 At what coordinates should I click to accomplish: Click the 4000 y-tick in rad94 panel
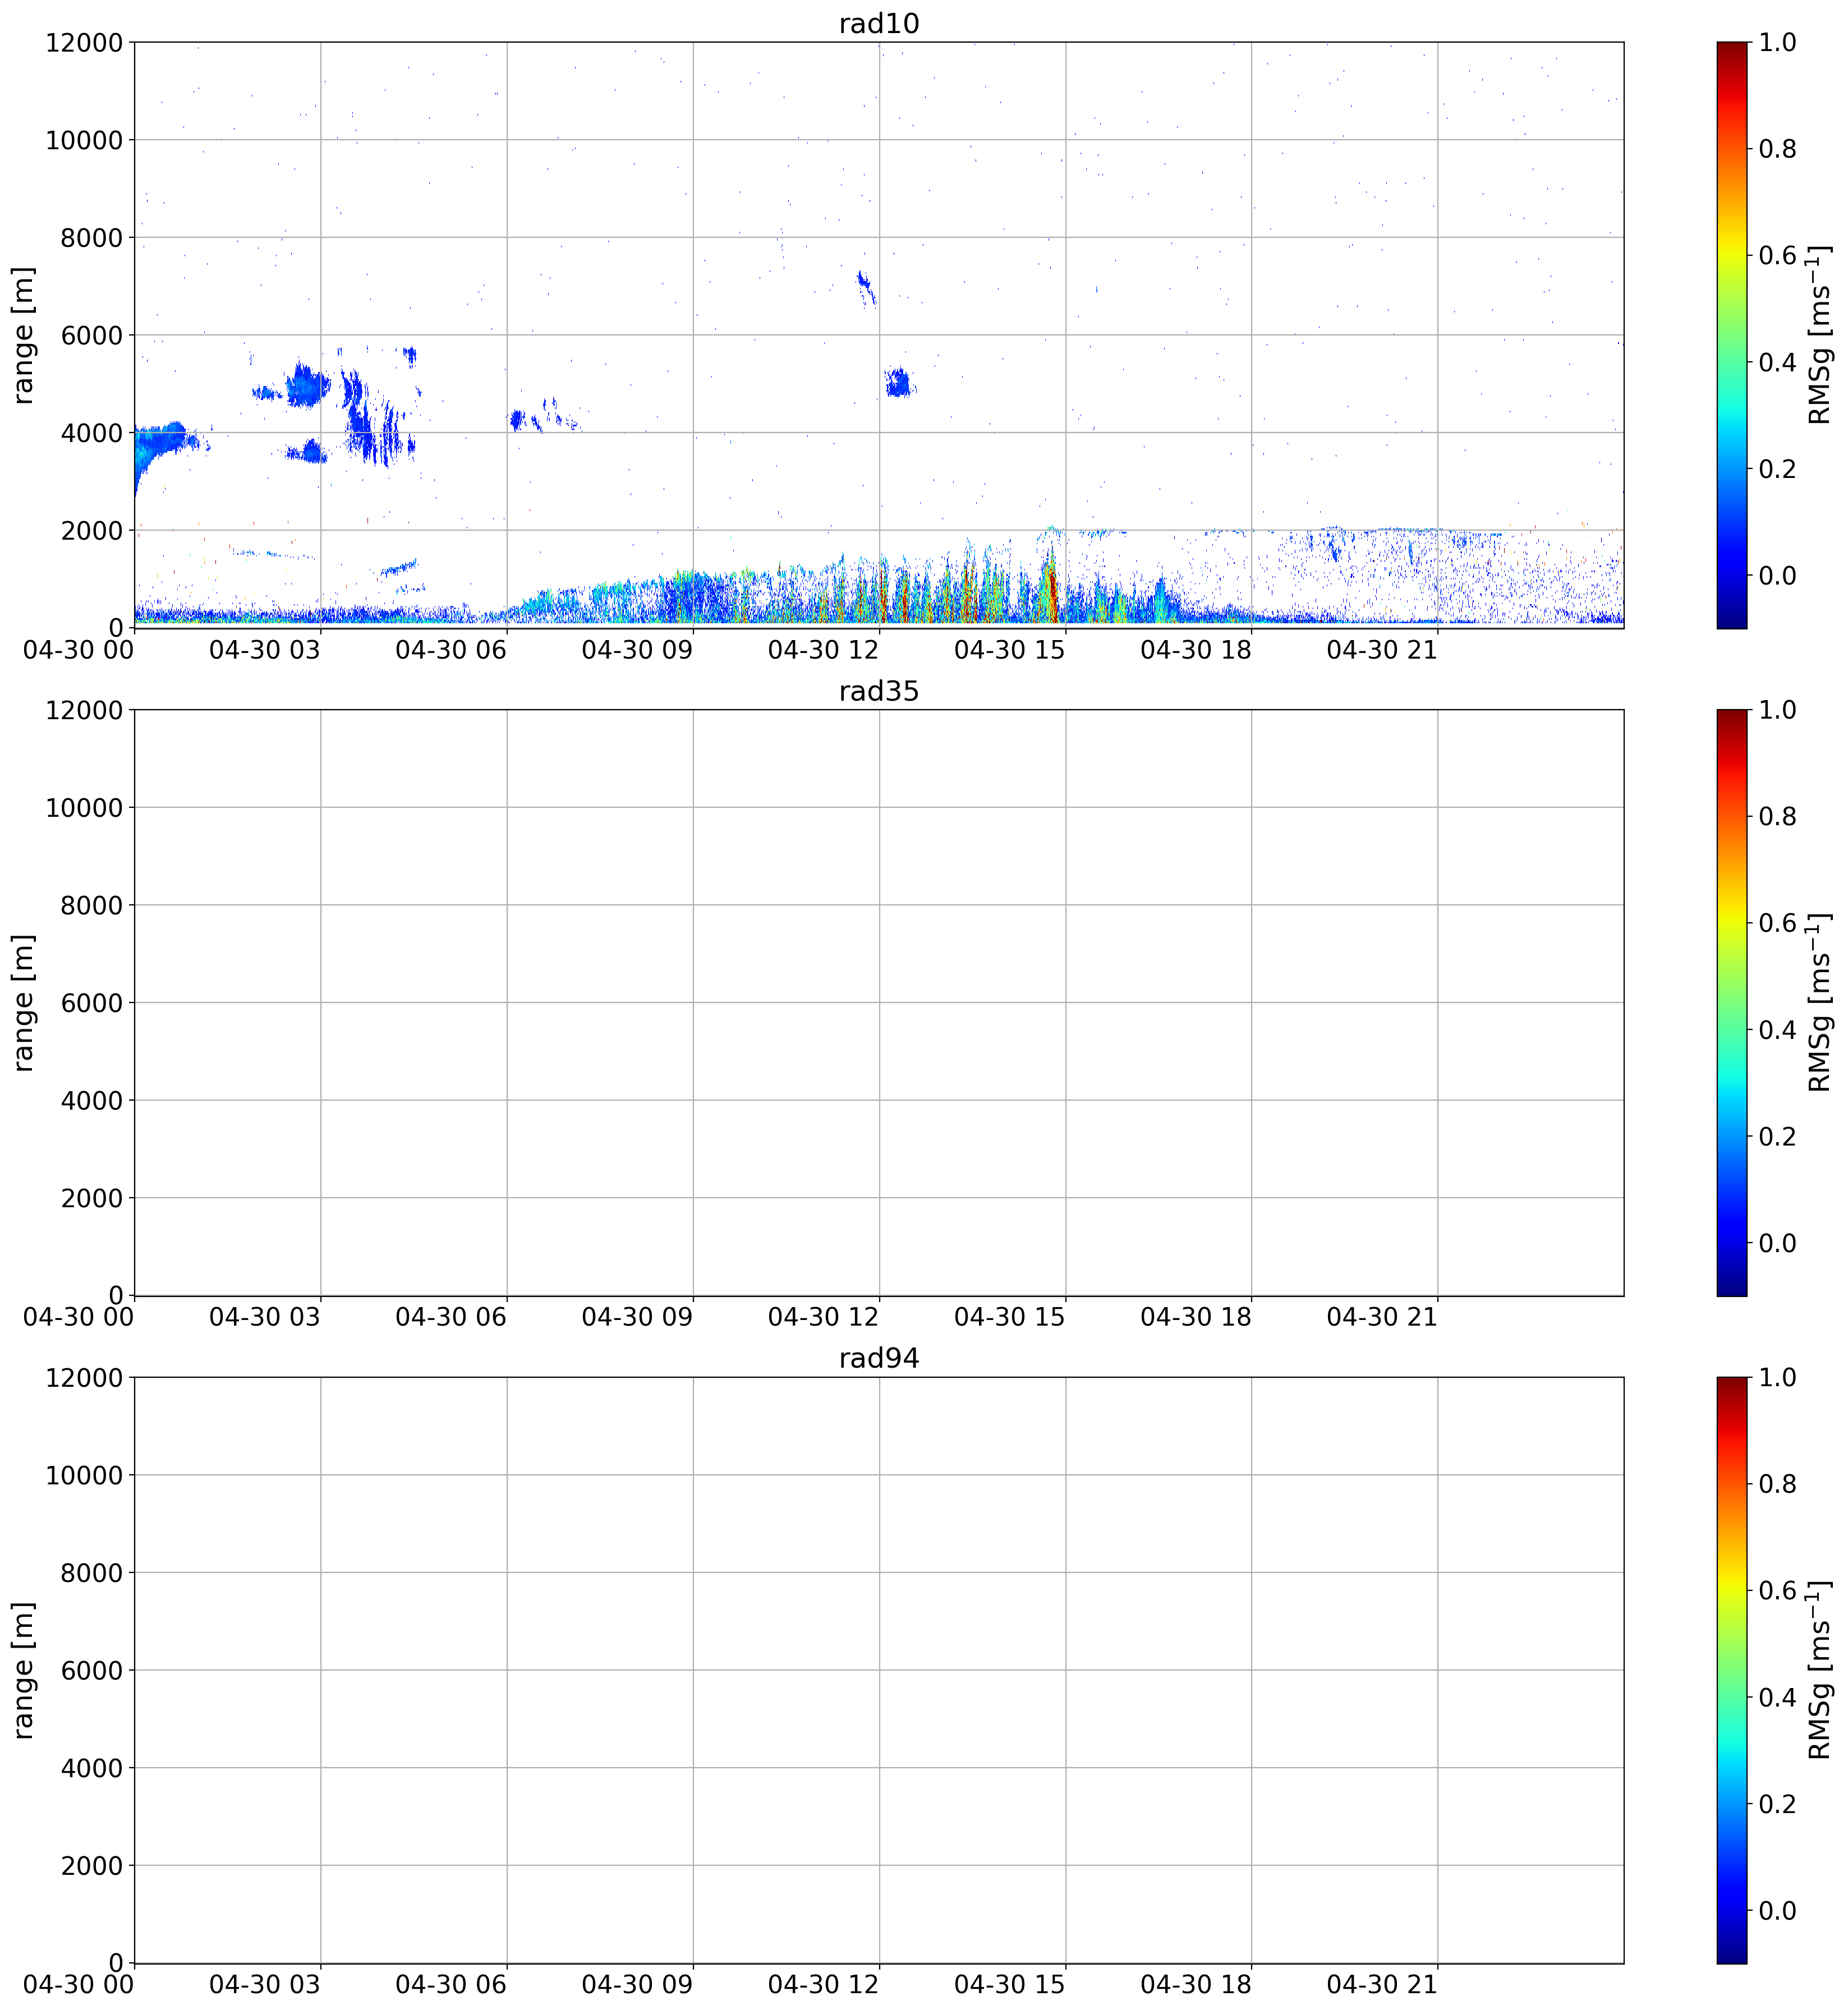92,1768
